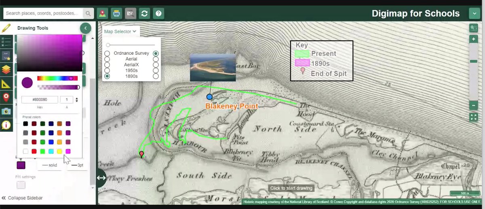Viewport: 485px width, 209px height.
Task: Click the starred map sidebar icon
Action: [6, 55]
